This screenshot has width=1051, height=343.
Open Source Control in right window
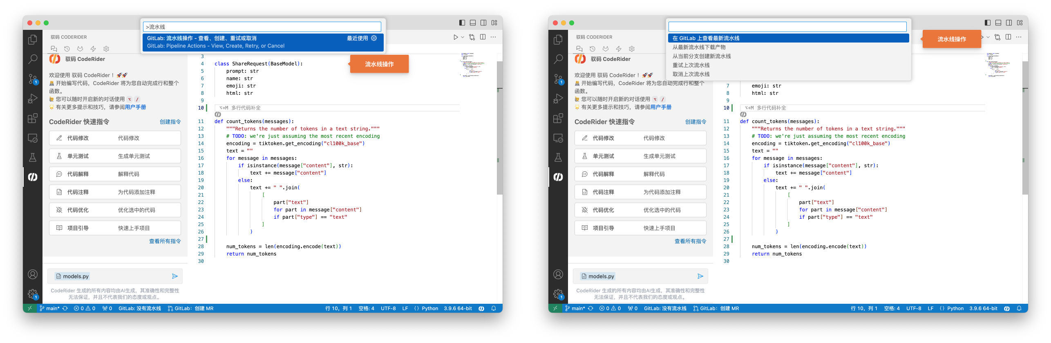558,79
